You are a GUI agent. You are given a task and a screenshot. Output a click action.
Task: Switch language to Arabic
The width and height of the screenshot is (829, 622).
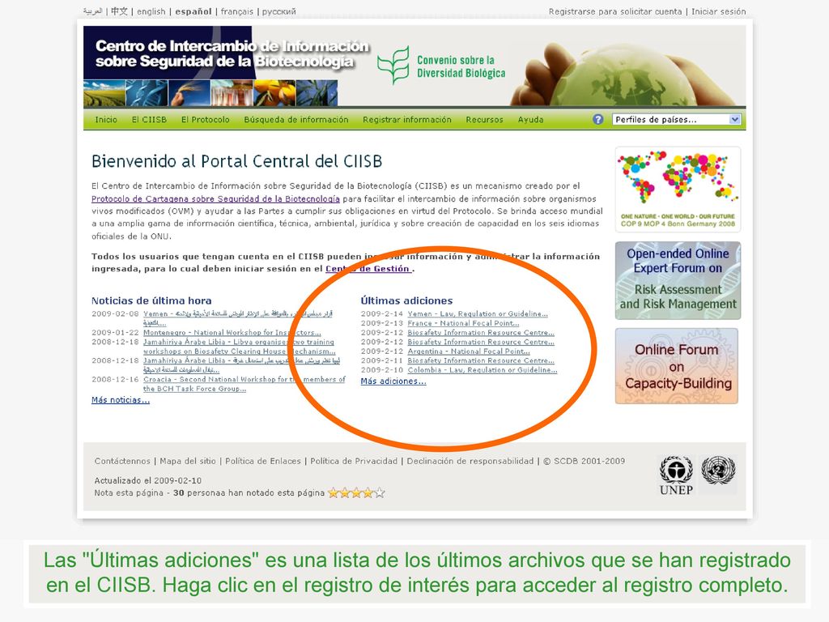(92, 11)
